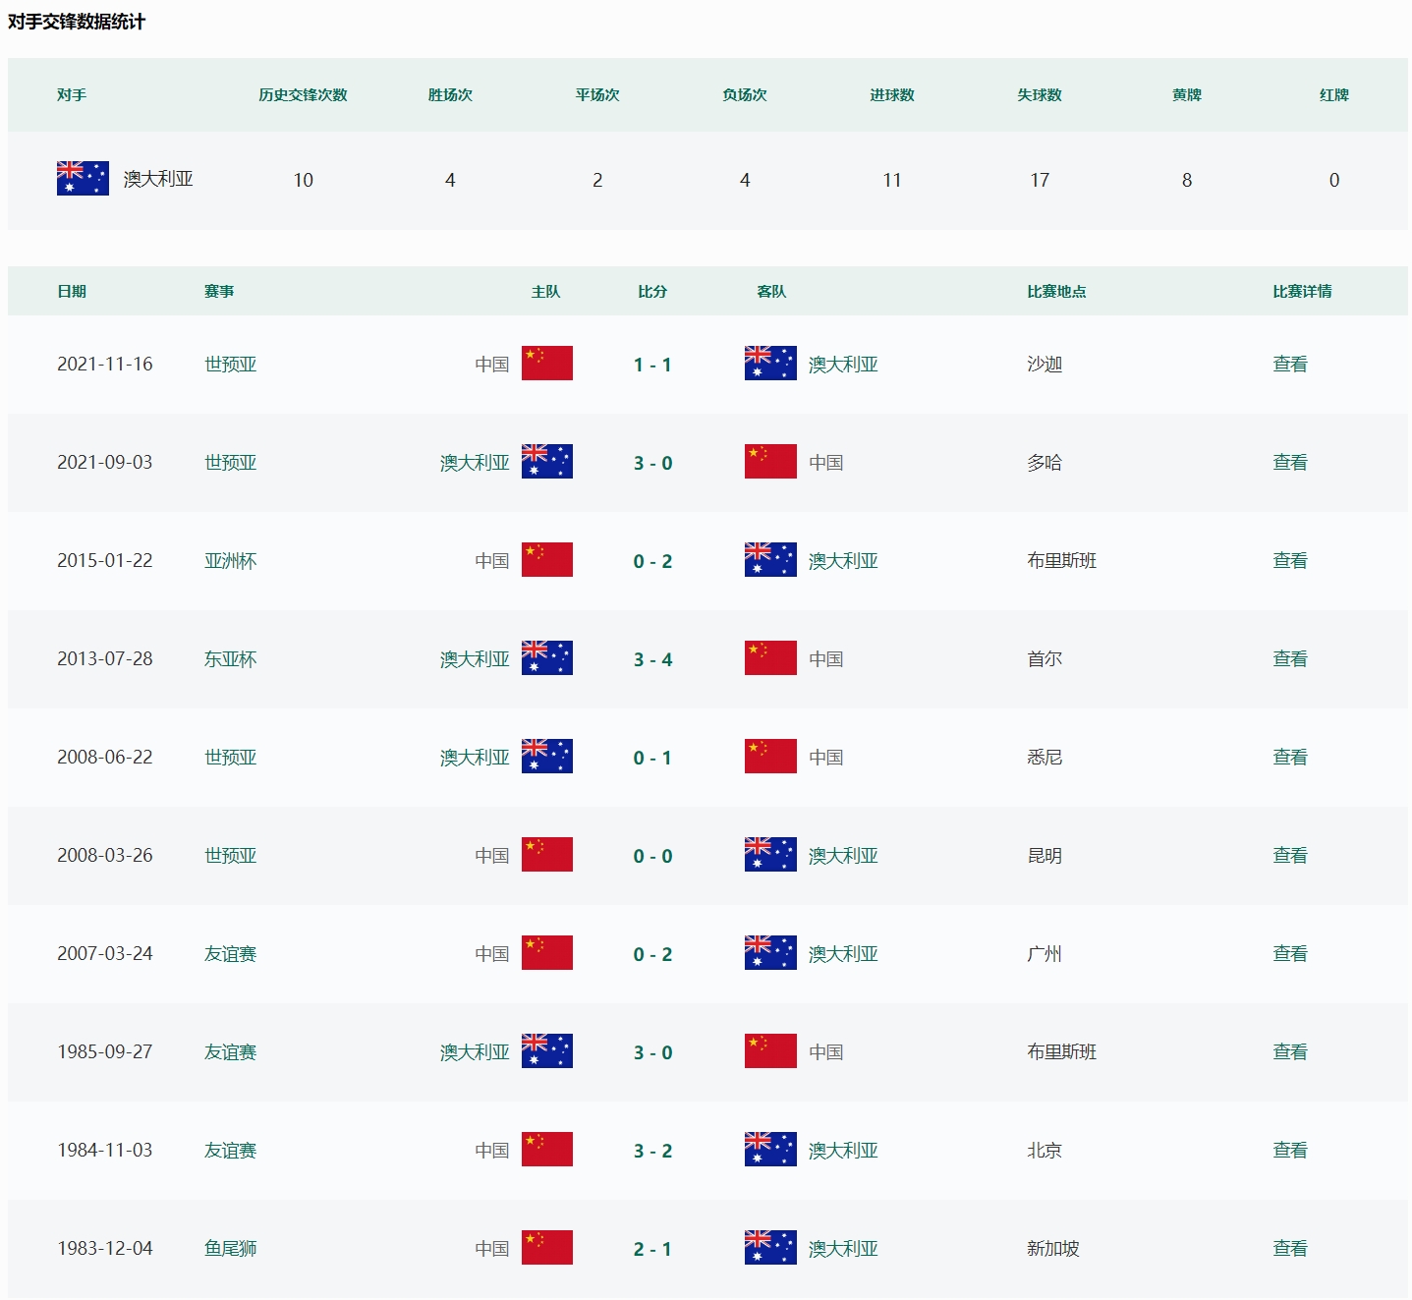The height and width of the screenshot is (1300, 1412).
Task: Click China's flag in the 2021-11-16 match
Action: tap(546, 364)
